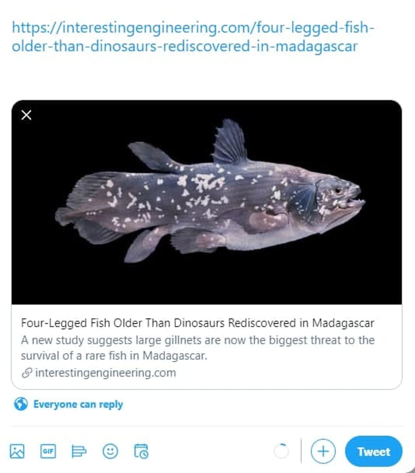Click the chain link icon on card
Screen dimensions: 415x473
click(x=27, y=373)
